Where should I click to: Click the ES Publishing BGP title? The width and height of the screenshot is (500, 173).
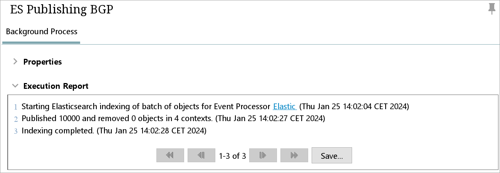pos(62,10)
